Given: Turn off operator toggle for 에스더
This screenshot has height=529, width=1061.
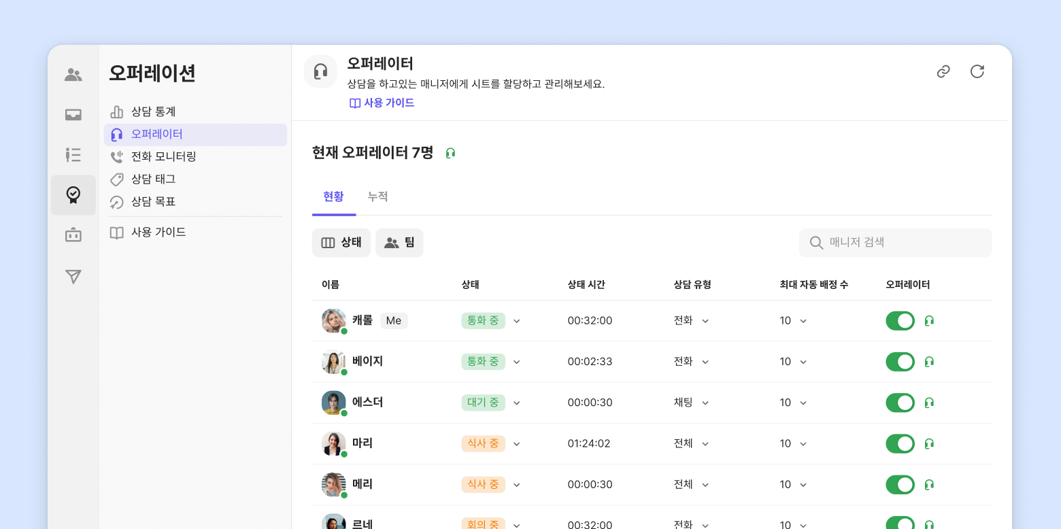Looking at the screenshot, I should 900,403.
